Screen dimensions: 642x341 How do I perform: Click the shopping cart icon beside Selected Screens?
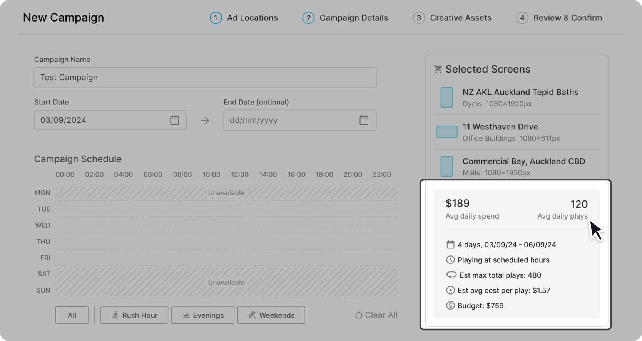tap(438, 69)
